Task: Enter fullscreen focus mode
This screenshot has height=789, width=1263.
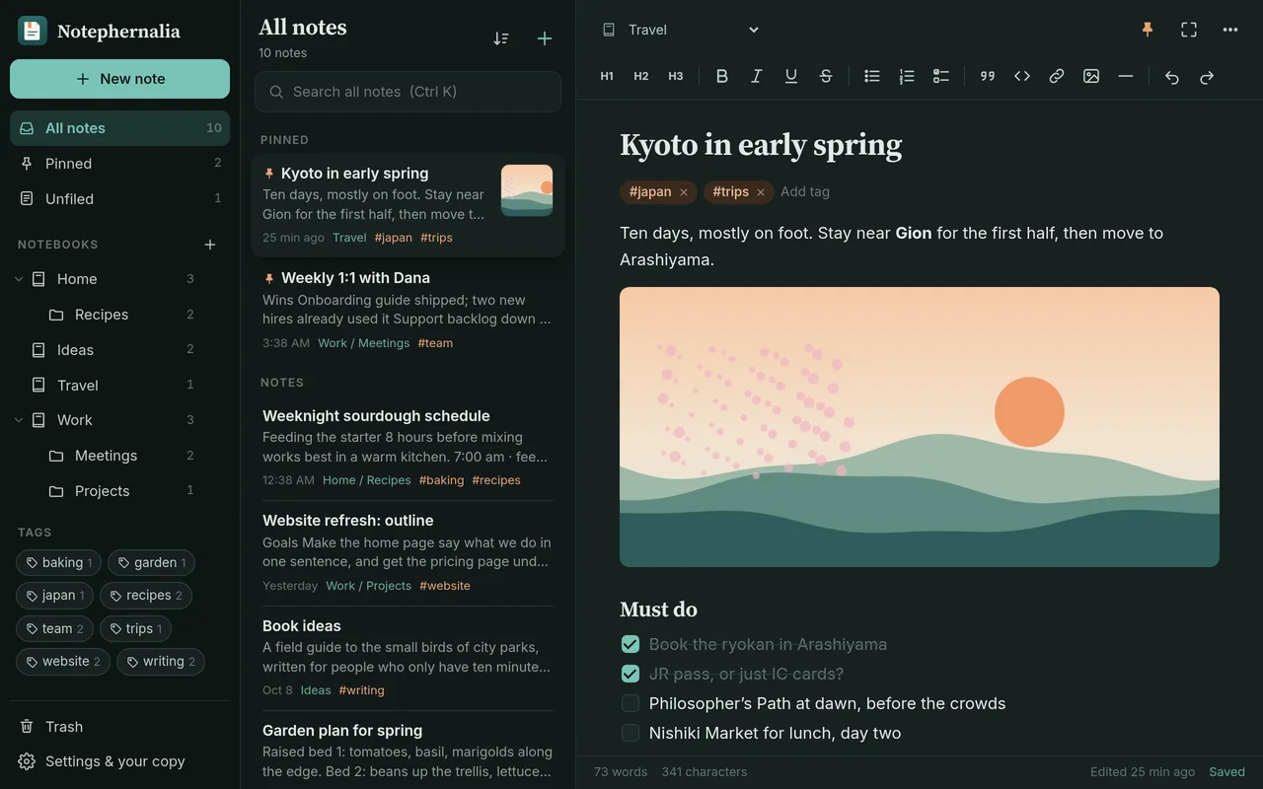Action: coord(1189,30)
